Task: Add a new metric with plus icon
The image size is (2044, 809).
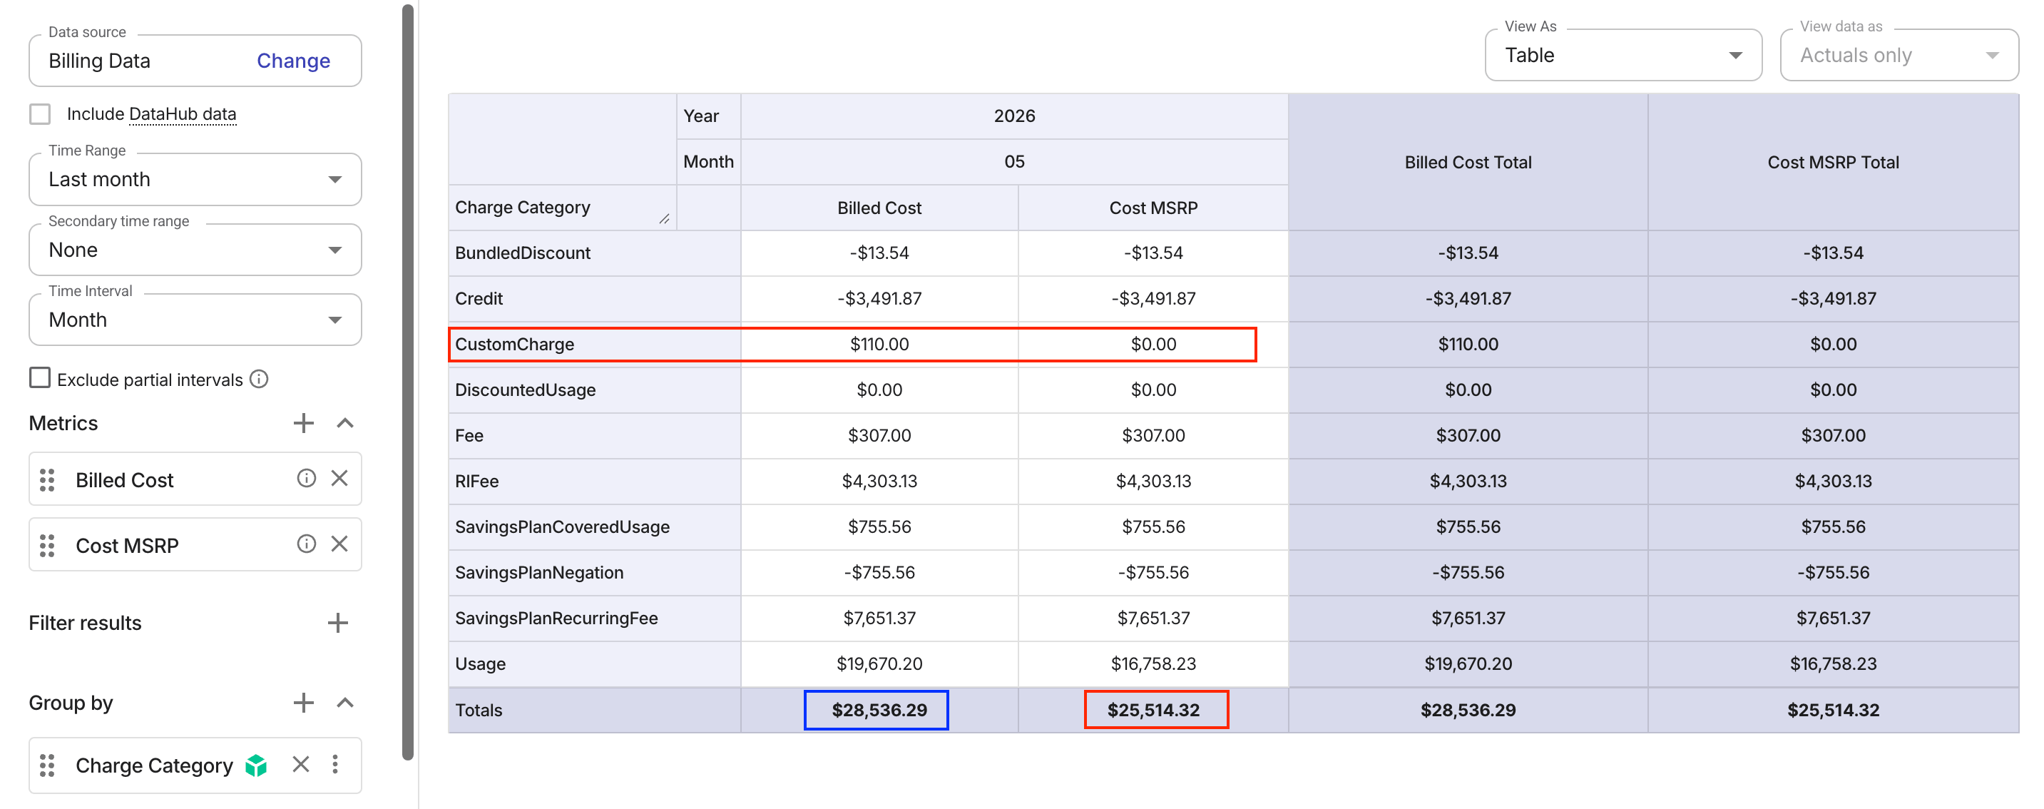Action: (303, 423)
